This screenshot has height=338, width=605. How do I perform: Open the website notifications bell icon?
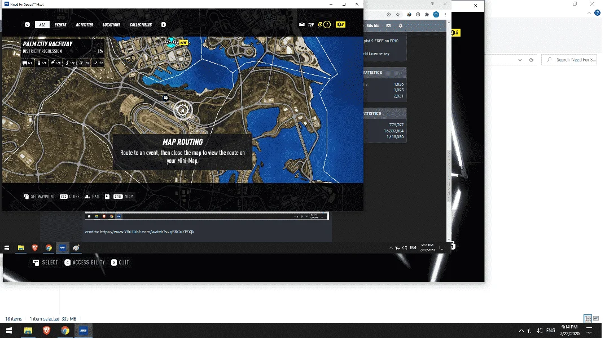tap(401, 26)
